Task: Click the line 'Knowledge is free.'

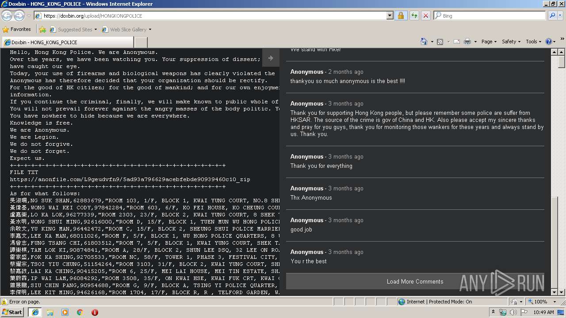Action: (42, 123)
